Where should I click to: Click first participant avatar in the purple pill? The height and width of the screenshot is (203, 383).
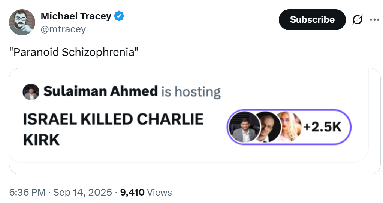coord(242,127)
